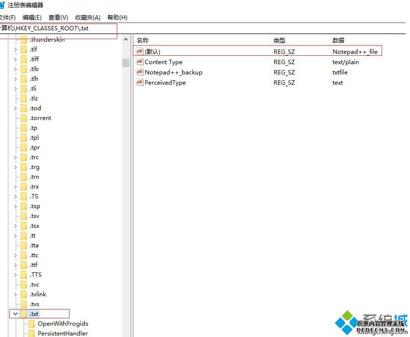
Task: Collapse the .txt registry key
Action: click(15, 314)
